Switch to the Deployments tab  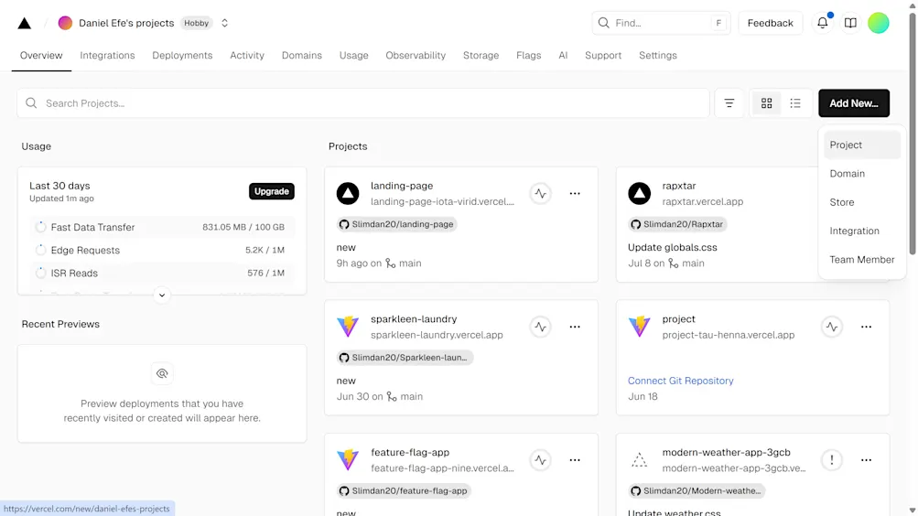pos(182,55)
